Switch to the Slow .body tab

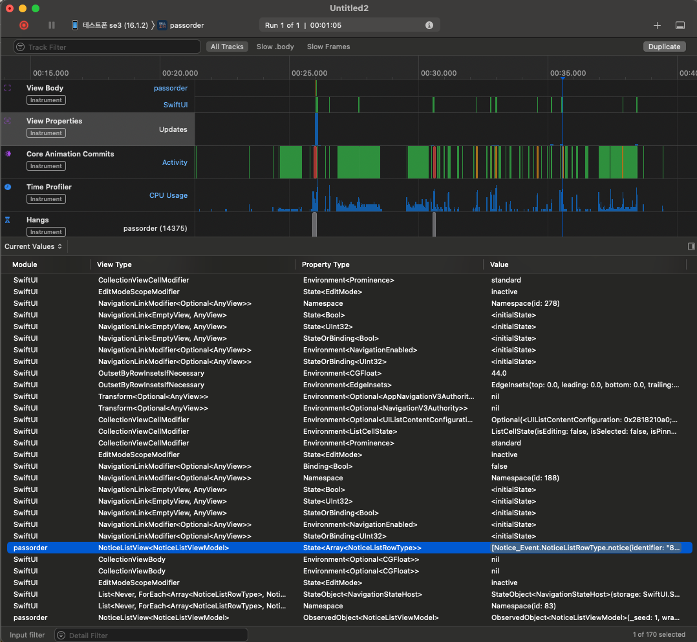(275, 47)
